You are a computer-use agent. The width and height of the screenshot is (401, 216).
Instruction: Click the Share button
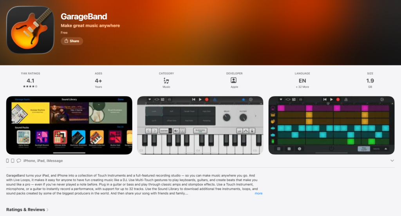tap(72, 41)
